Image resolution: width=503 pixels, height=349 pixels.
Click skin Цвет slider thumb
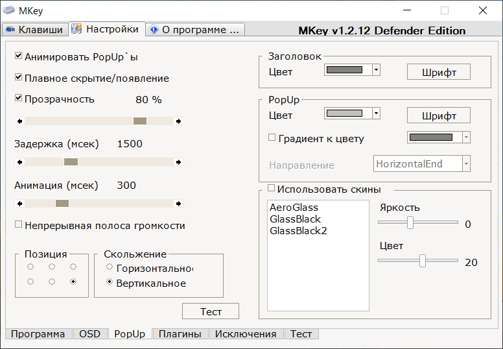[423, 260]
